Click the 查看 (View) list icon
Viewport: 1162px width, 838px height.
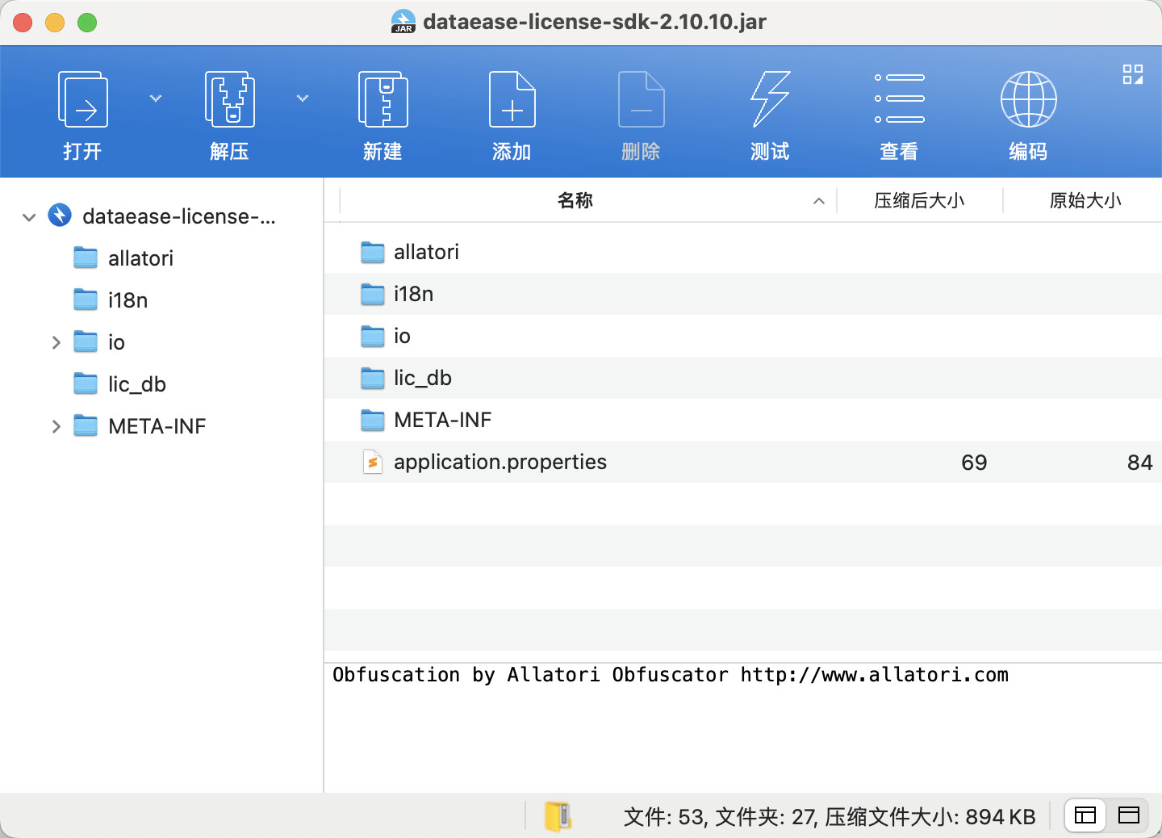[x=900, y=98]
